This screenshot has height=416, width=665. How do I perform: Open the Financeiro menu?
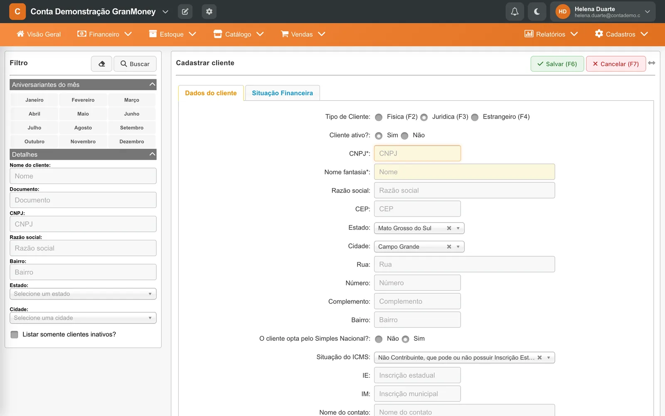tap(104, 34)
